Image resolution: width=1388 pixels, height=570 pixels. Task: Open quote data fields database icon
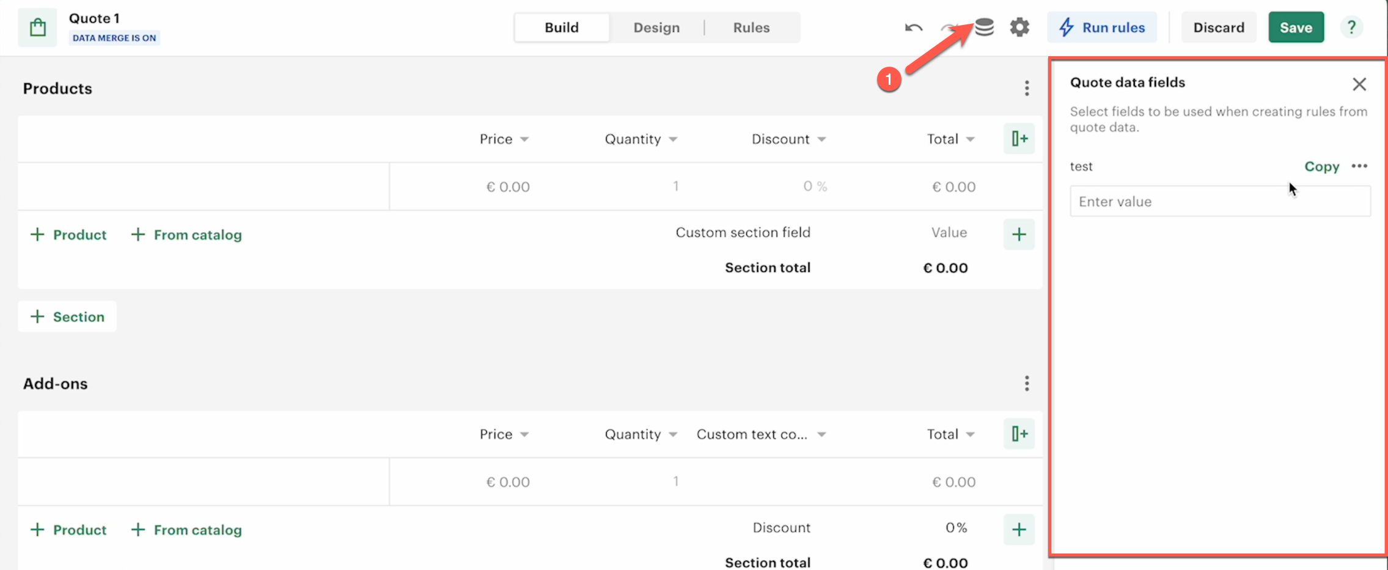click(x=984, y=27)
